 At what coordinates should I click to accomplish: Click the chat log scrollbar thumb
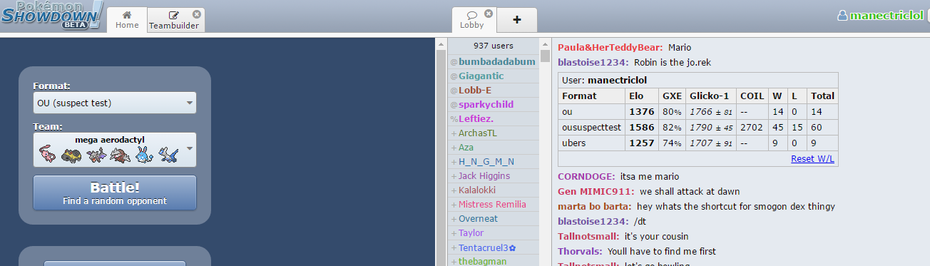coord(545,56)
